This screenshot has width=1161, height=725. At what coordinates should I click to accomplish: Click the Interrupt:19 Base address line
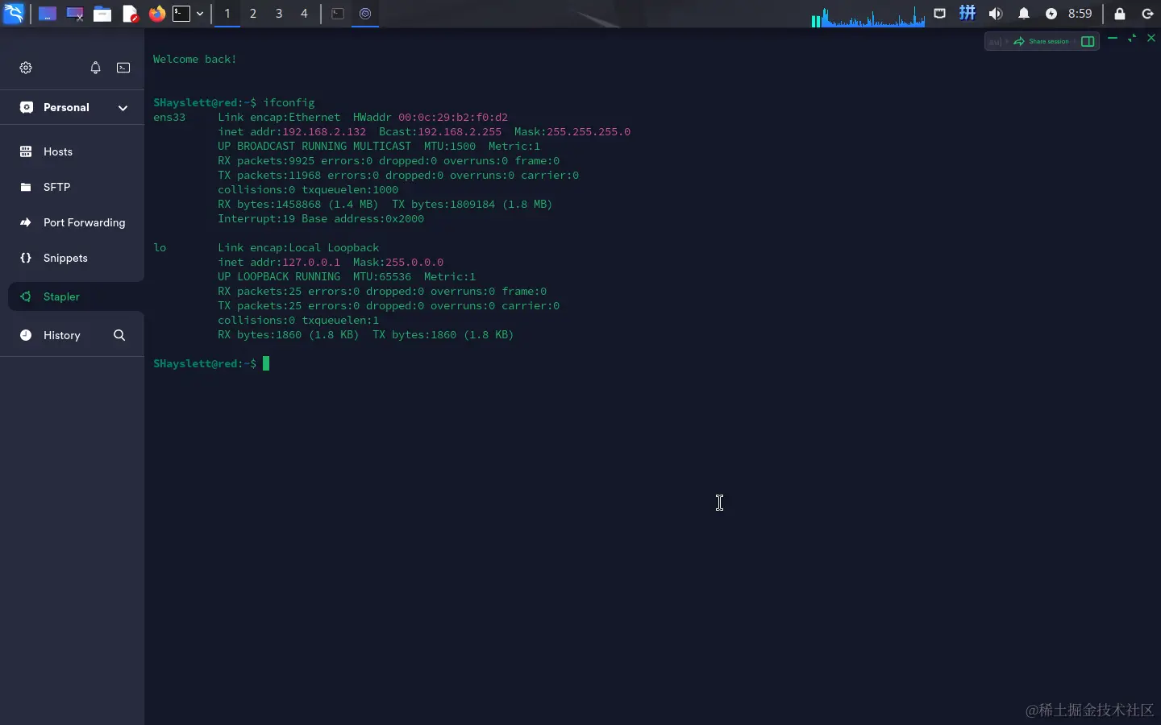321,218
